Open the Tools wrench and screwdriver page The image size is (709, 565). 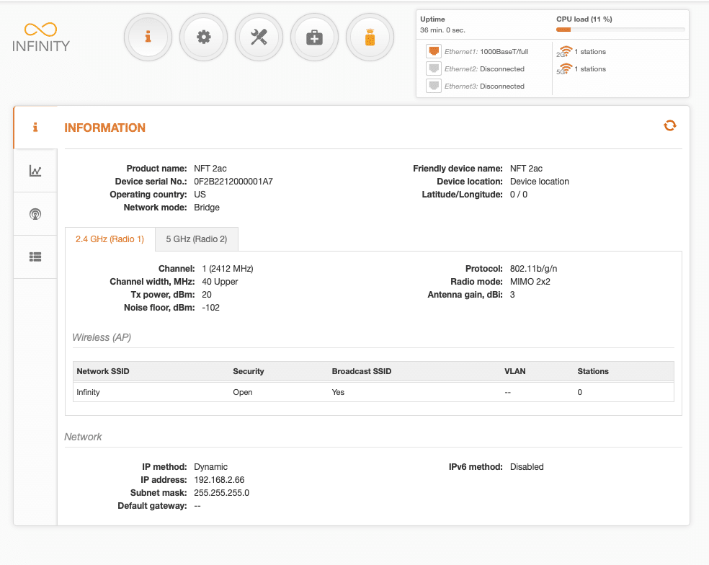pos(259,37)
